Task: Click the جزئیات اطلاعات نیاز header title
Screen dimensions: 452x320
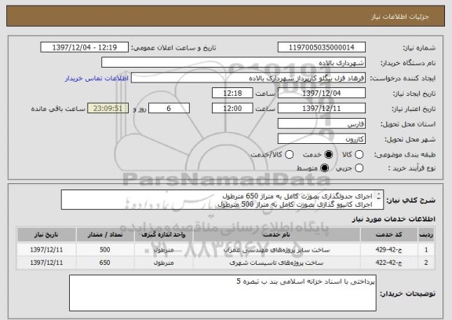Action: coord(400,17)
